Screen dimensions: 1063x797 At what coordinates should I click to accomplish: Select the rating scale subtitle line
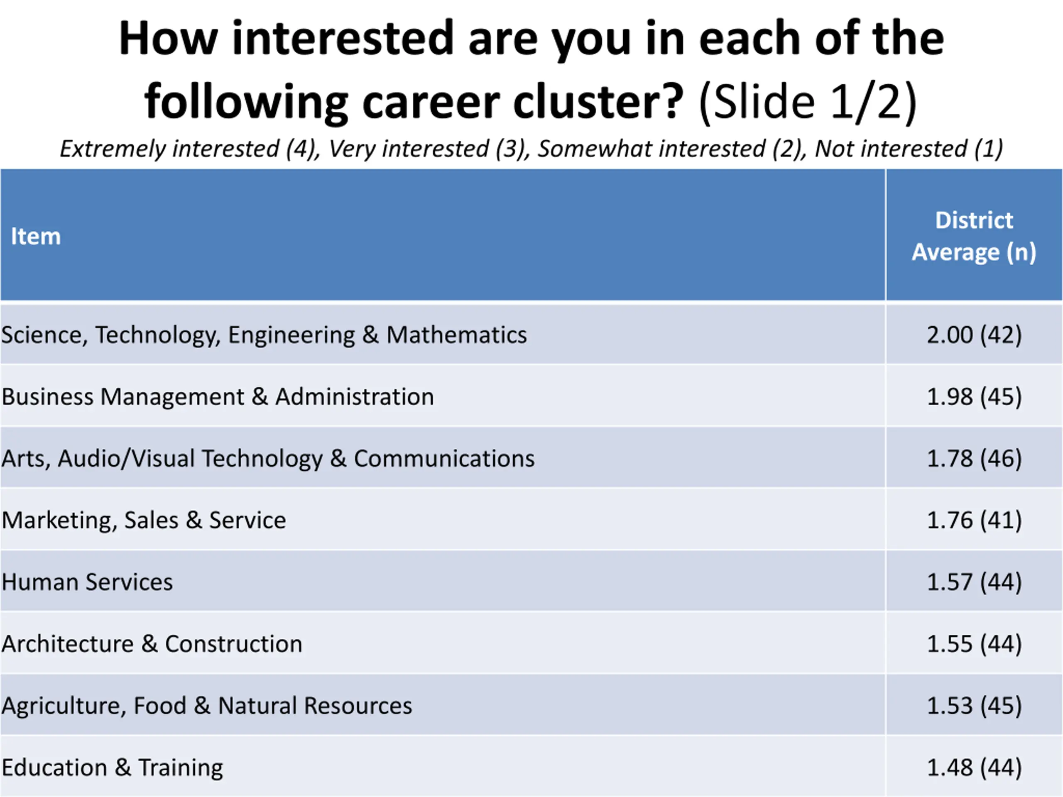point(531,149)
